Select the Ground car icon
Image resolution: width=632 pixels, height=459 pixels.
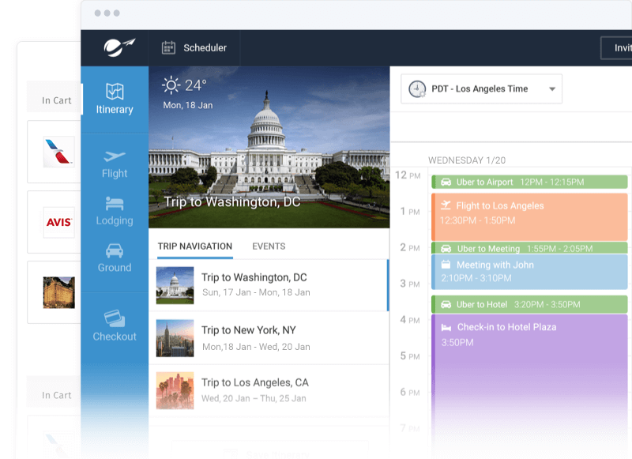click(x=115, y=250)
